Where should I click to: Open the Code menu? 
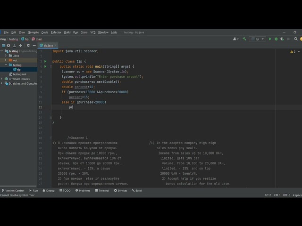pos(44,32)
